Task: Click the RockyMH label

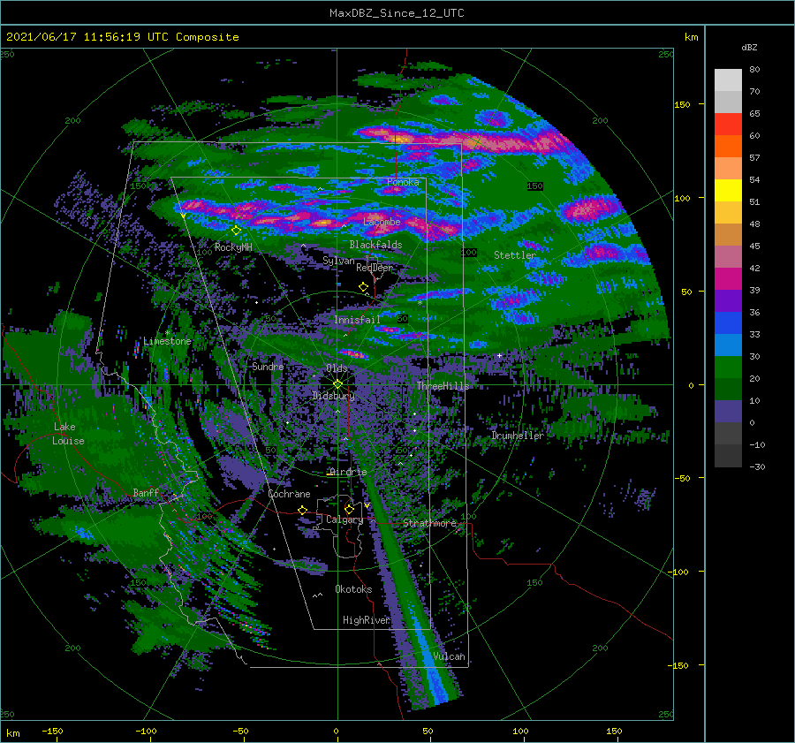Action: [x=233, y=247]
